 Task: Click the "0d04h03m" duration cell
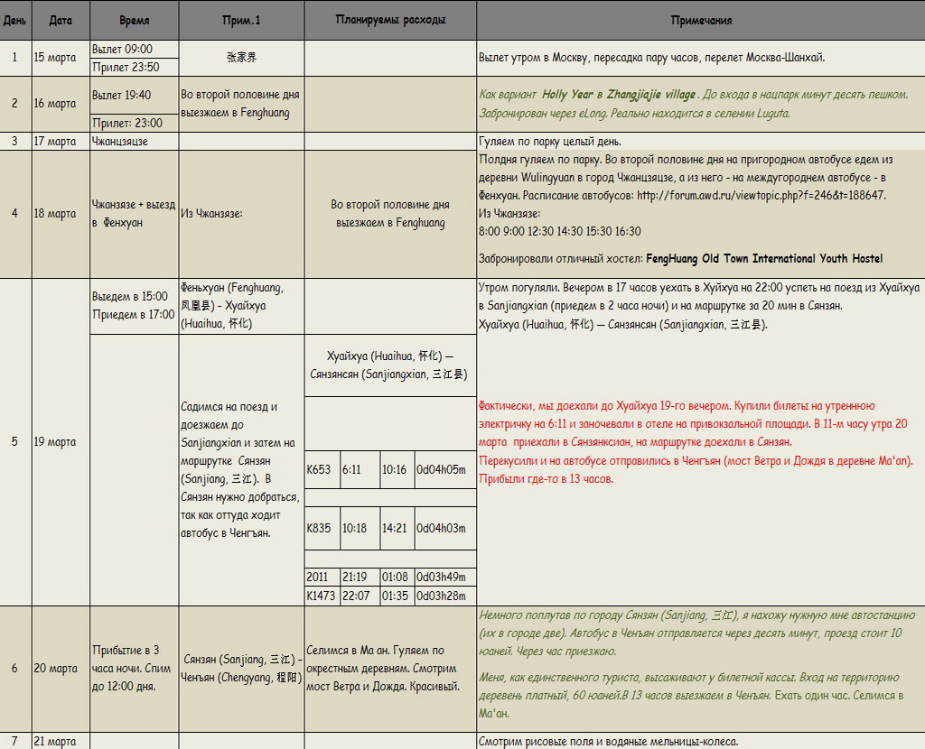tap(445, 529)
